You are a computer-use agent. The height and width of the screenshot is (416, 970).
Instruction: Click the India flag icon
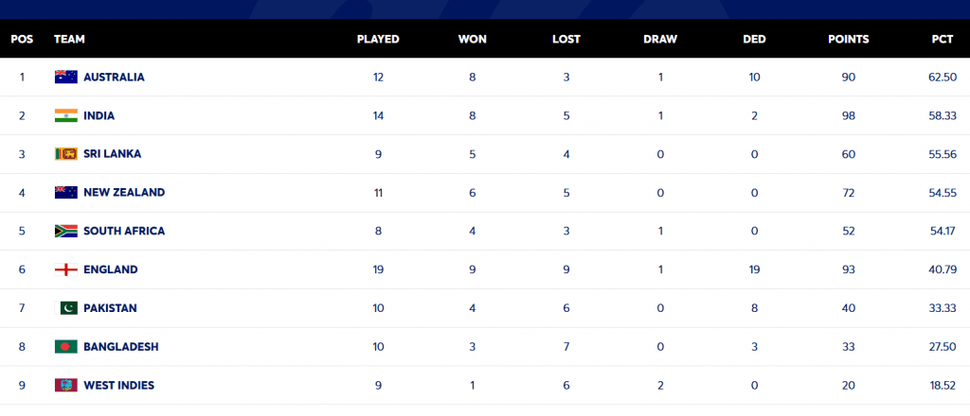(66, 115)
